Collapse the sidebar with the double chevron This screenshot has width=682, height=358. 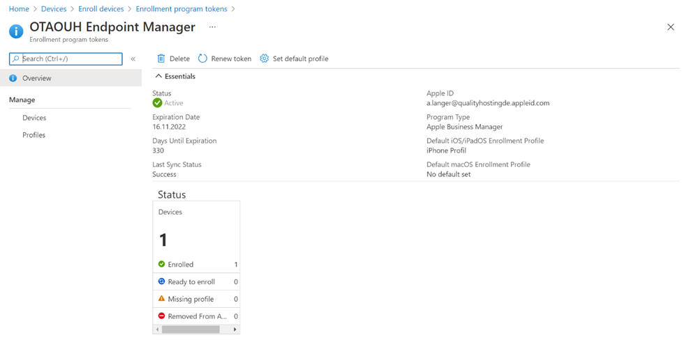pos(133,59)
